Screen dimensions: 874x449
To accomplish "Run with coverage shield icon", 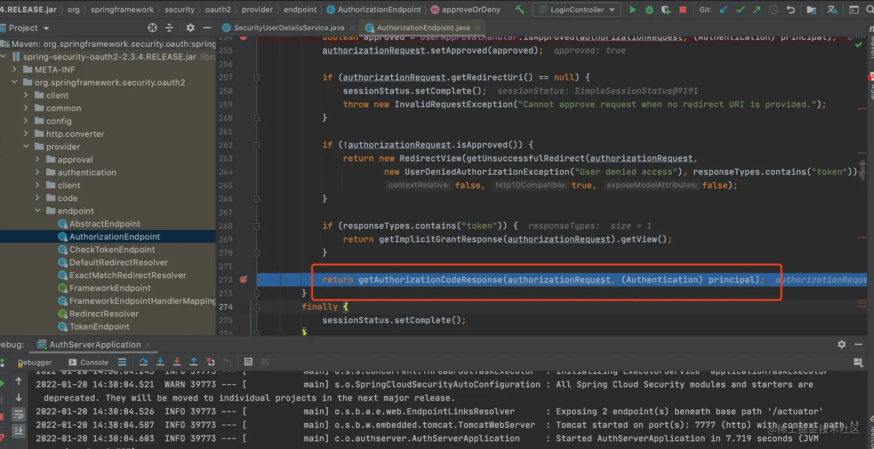I will tap(666, 10).
